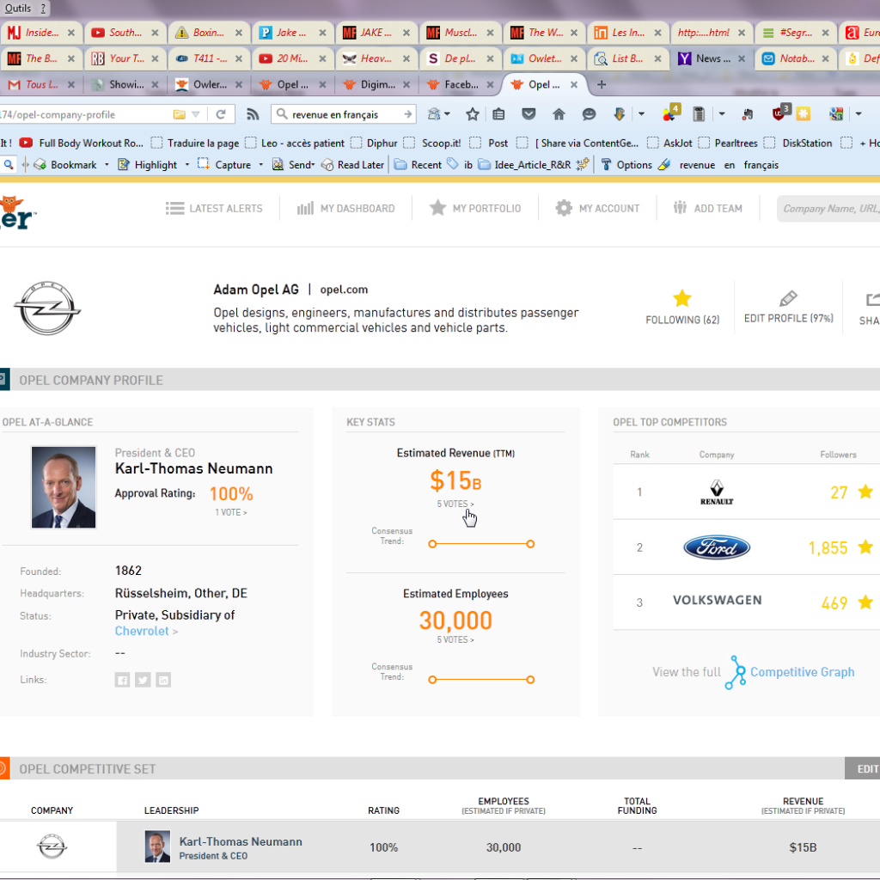
Task: Click the MY PORTFOLIO star icon
Action: click(x=437, y=208)
